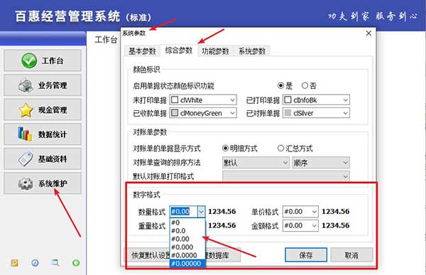This screenshot has width=426, height=275.
Task: Click the clSilver color swatch
Action: click(x=288, y=113)
